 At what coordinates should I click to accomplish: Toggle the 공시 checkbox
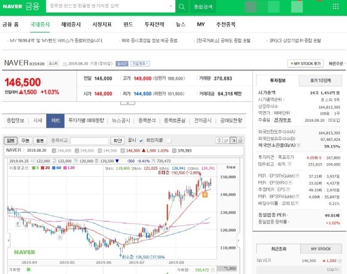pos(141,141)
